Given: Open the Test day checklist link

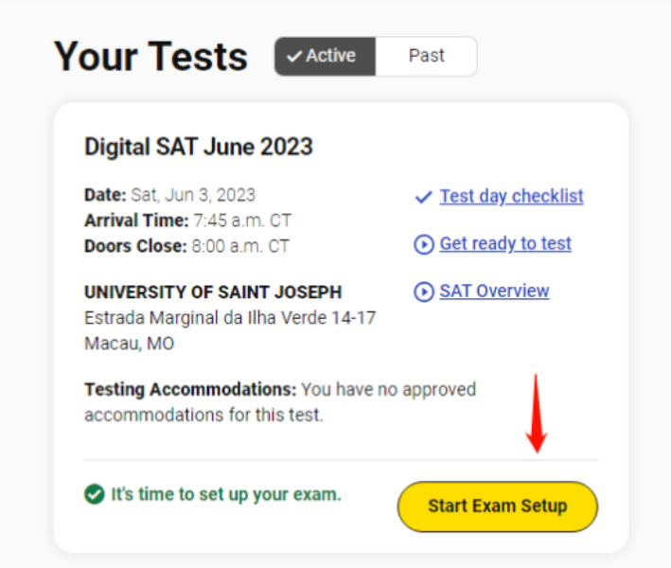Looking at the screenshot, I should coord(511,197).
